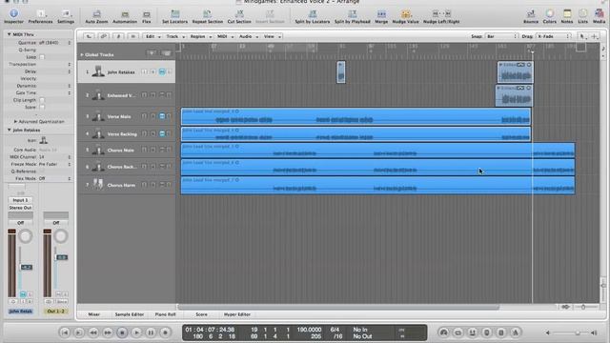Screen dimensions: 610x343
Task: Open the Piano Roll editor
Action: [165, 314]
